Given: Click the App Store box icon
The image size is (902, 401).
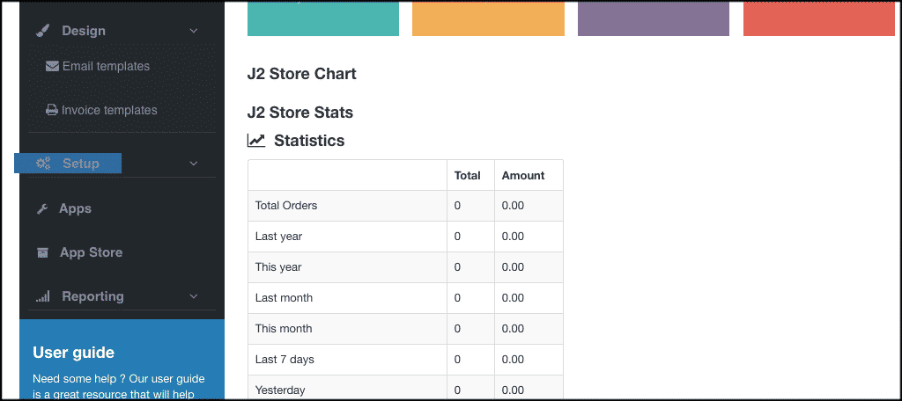Looking at the screenshot, I should point(42,252).
